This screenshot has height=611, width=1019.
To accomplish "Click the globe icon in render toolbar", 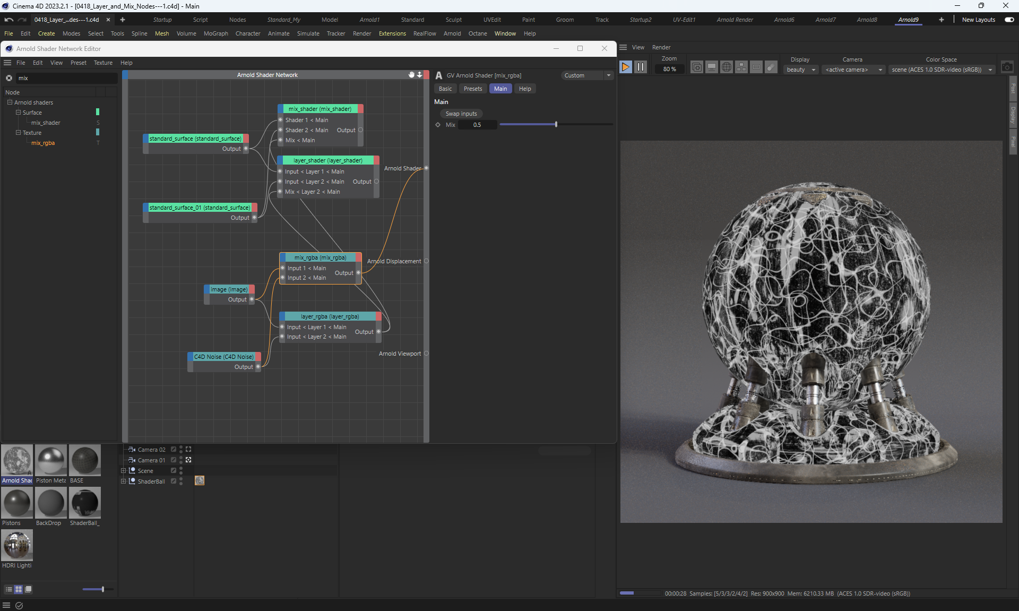I will pyautogui.click(x=727, y=67).
